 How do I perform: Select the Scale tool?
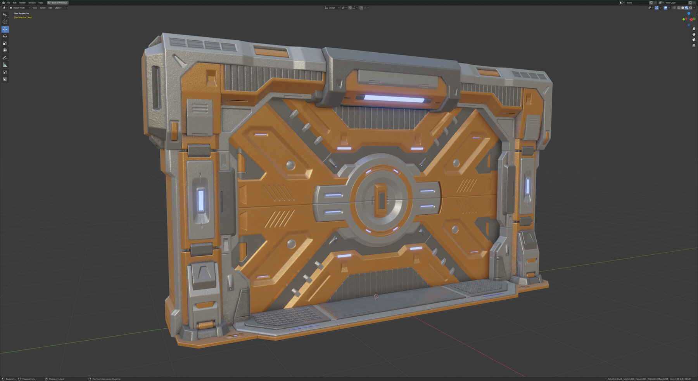coord(5,43)
